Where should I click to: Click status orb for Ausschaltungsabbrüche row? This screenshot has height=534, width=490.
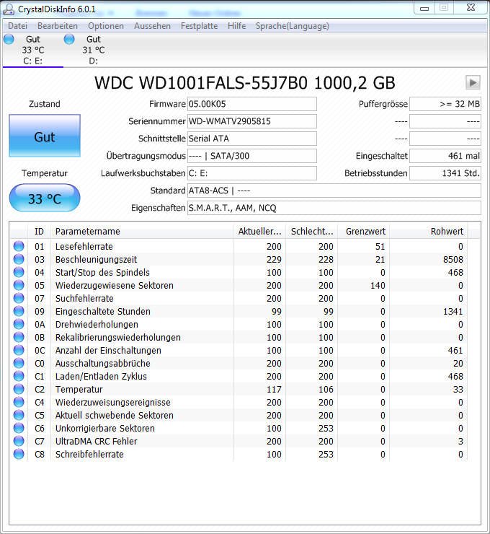click(19, 363)
